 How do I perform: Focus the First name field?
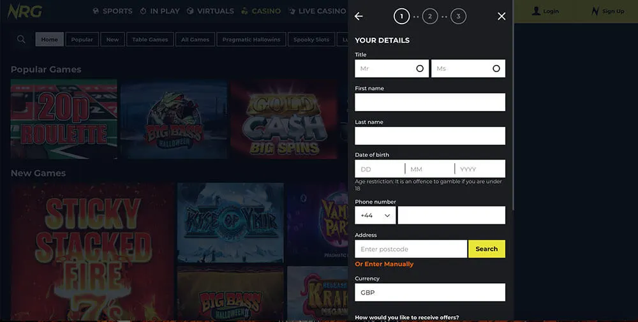tap(429, 102)
